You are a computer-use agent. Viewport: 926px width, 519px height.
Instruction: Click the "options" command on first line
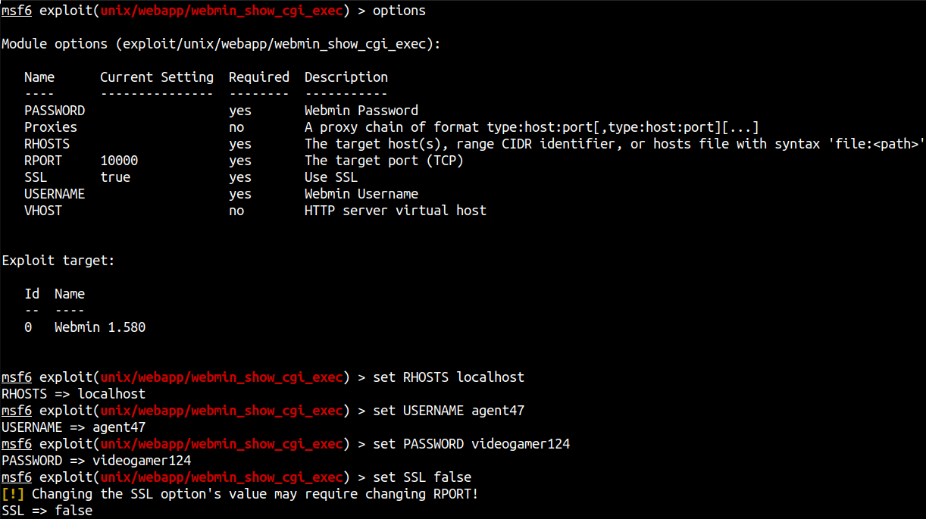pyautogui.click(x=399, y=11)
